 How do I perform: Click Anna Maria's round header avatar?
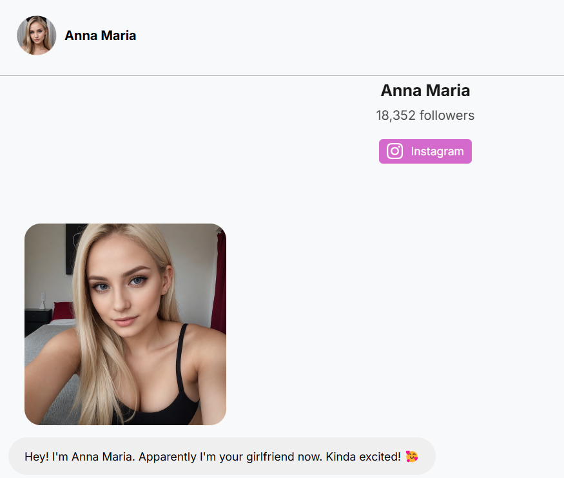click(36, 35)
